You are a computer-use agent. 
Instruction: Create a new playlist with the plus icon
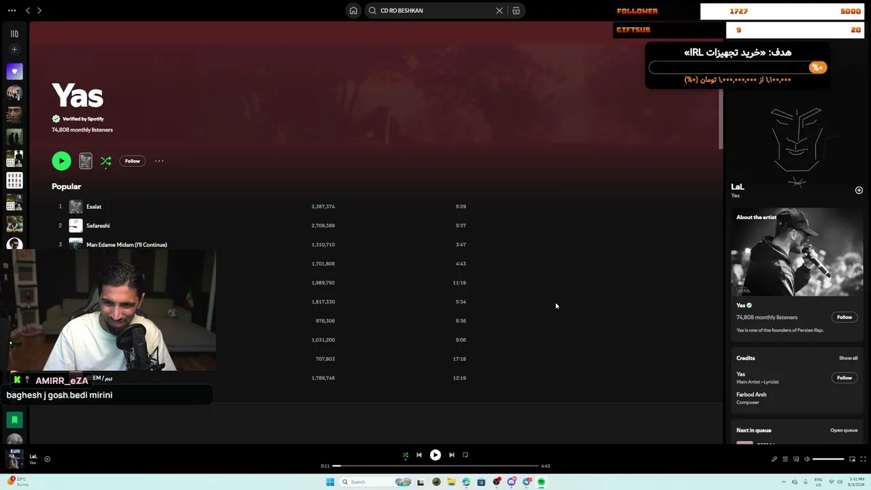[14, 49]
